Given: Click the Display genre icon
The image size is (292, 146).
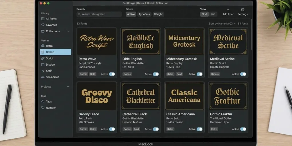Looking at the screenshot, I should pos(43,65).
